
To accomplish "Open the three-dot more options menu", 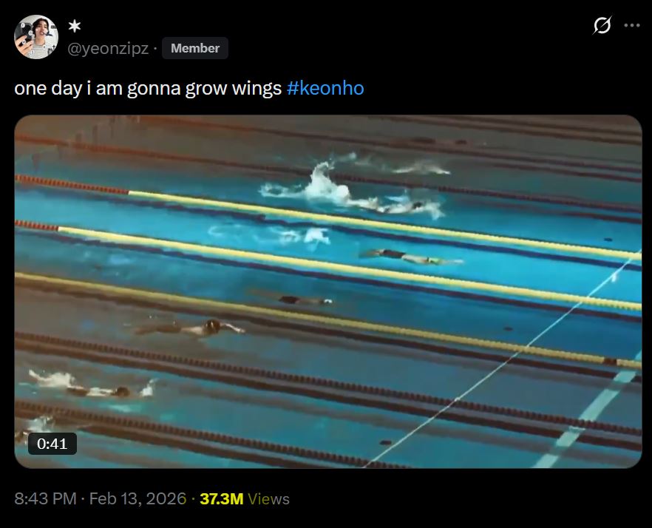I will tap(631, 25).
